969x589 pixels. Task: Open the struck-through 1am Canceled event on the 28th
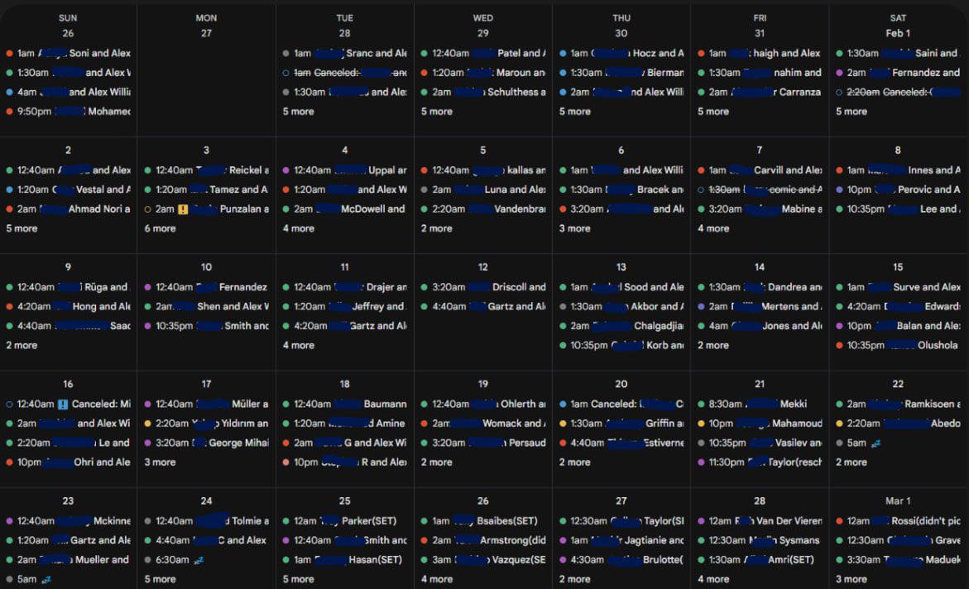[345, 73]
